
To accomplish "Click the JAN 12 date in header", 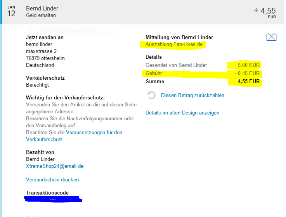I will 12,12.
